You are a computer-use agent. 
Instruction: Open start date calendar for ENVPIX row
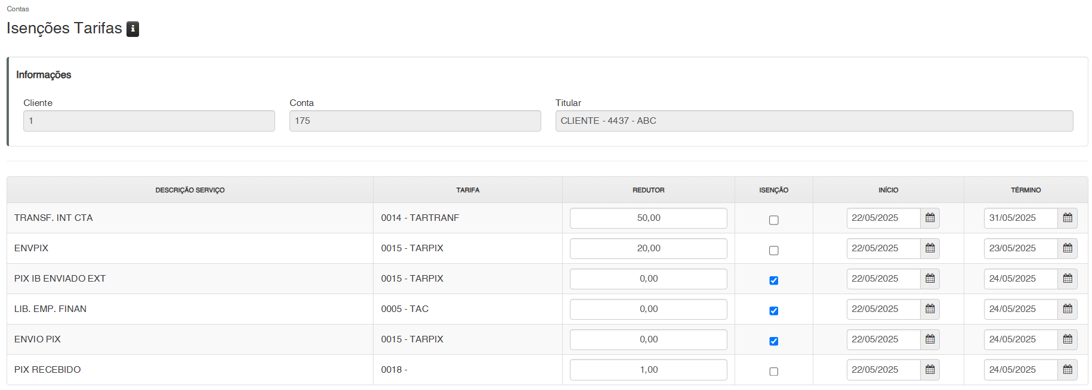click(930, 248)
